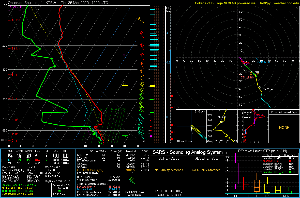Viewport: 300px width, 198px height.
Task: Click the Prob EF2+ Given Supercell header
Action: pyautogui.click(x=278, y=155)
